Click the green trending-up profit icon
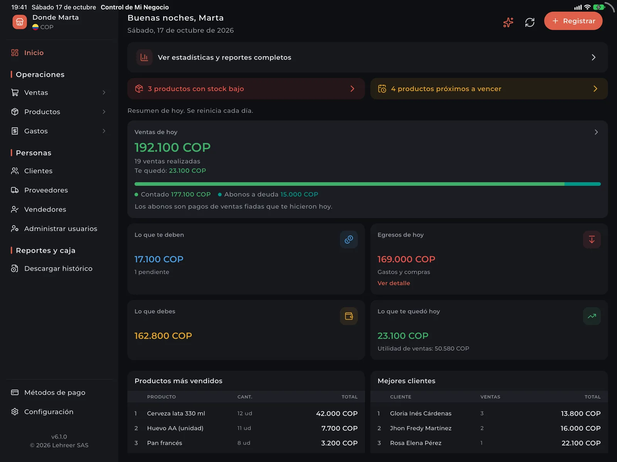The width and height of the screenshot is (617, 462). pos(592,316)
